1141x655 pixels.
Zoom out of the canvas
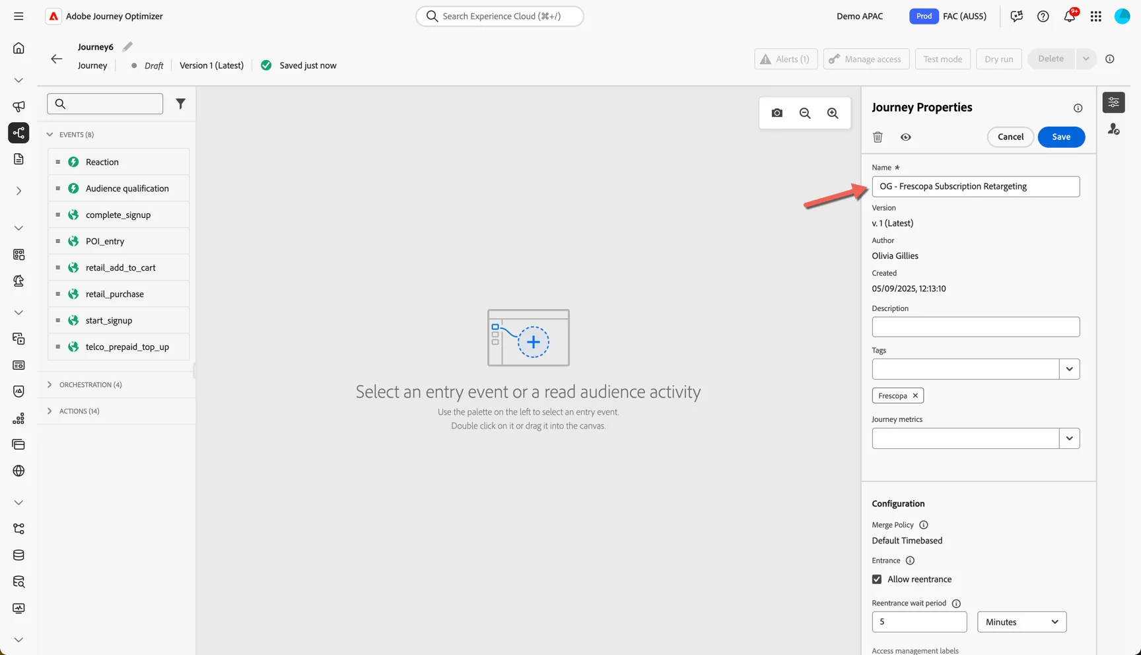[x=805, y=113]
